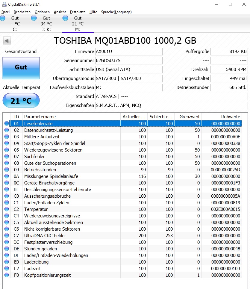Click the Übertragungsmodus field SATA/300

pyautogui.click(x=129, y=78)
